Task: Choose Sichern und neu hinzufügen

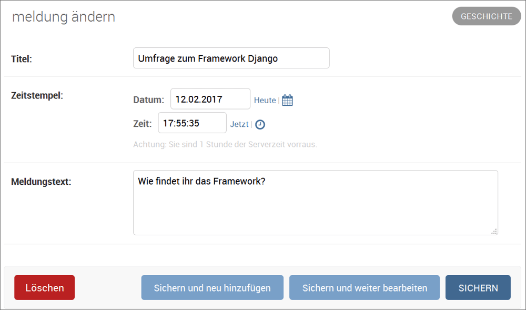Action: [212, 288]
